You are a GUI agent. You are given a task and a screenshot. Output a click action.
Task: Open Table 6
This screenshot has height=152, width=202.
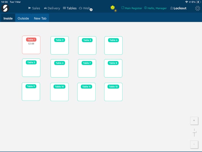60,68
